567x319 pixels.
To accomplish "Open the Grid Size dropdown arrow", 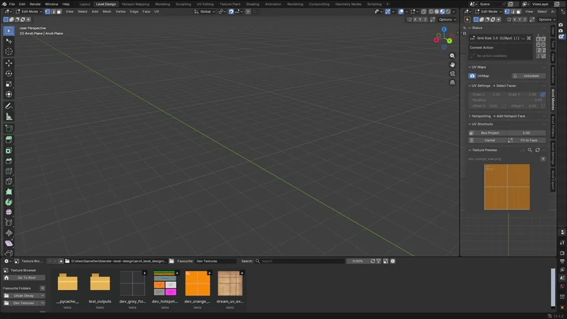I will 523,38.
